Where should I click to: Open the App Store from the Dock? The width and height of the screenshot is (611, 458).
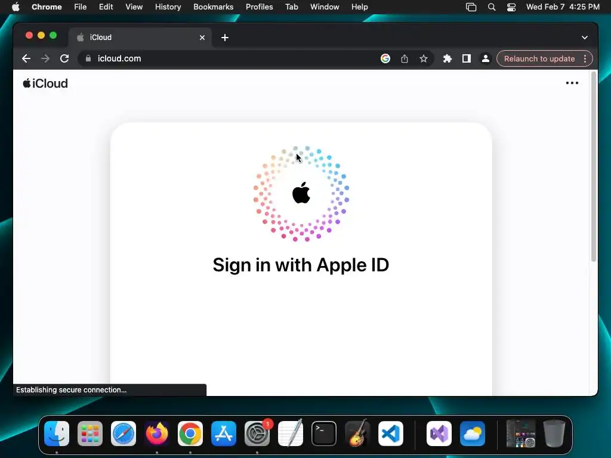pos(224,434)
